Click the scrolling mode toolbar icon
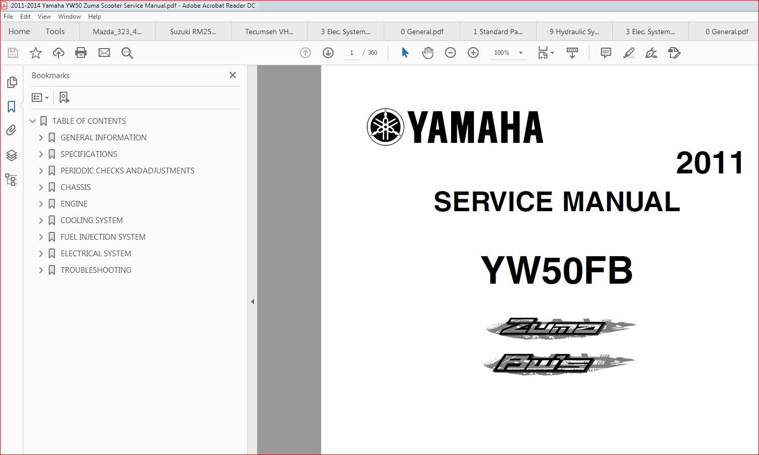The width and height of the screenshot is (759, 455). pyautogui.click(x=572, y=53)
